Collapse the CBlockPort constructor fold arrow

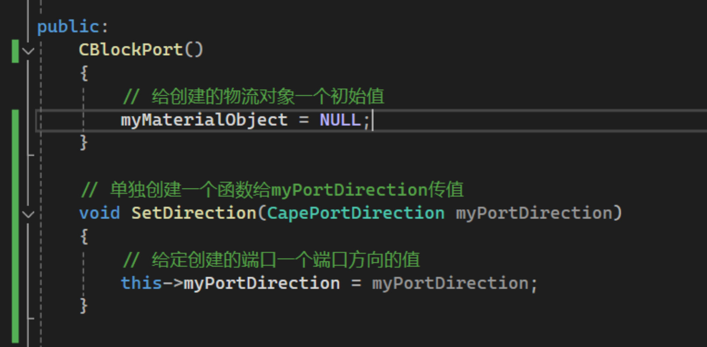28,51
